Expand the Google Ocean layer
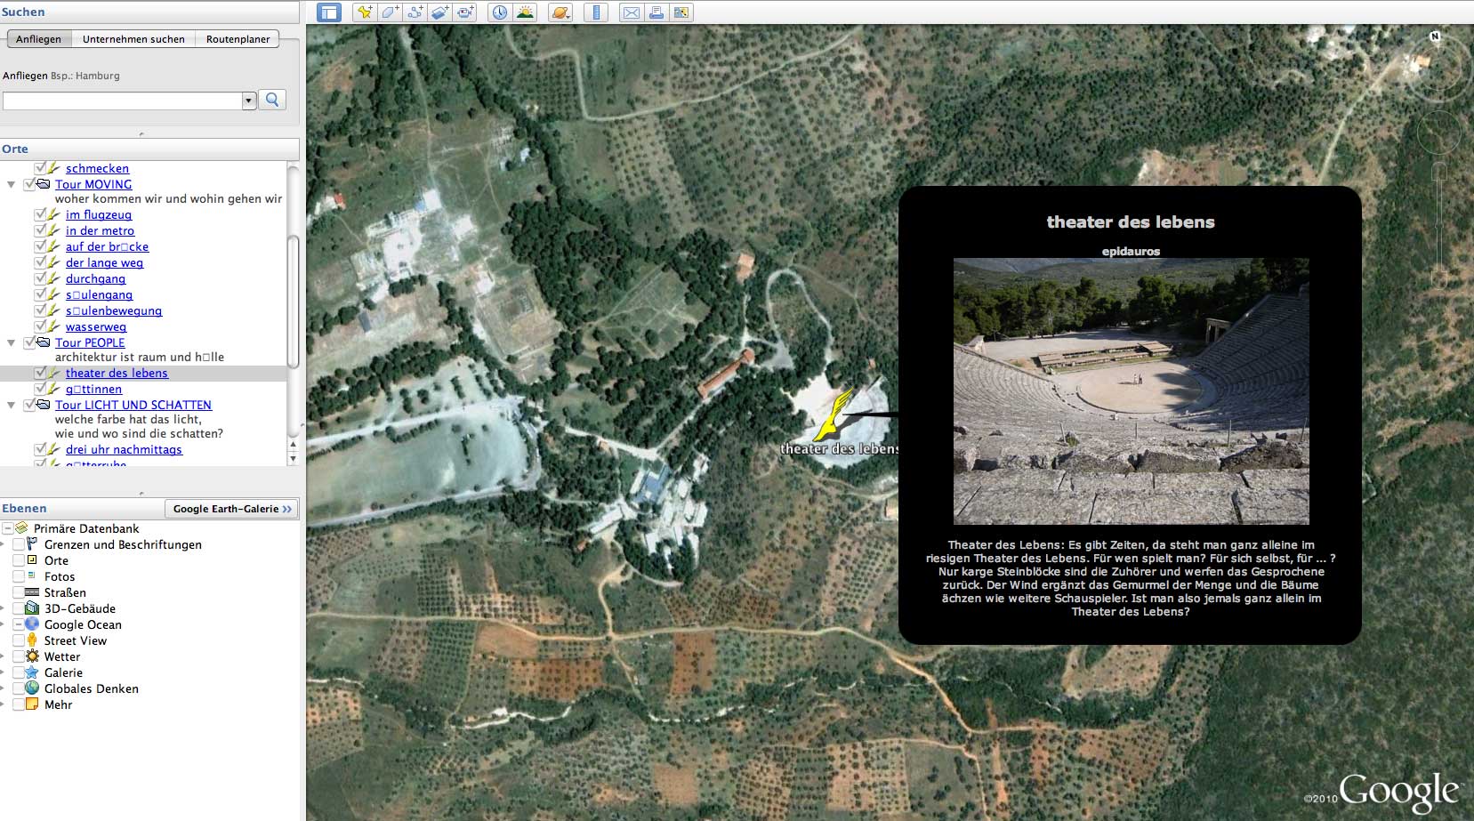The width and height of the screenshot is (1474, 821). (x=3, y=624)
